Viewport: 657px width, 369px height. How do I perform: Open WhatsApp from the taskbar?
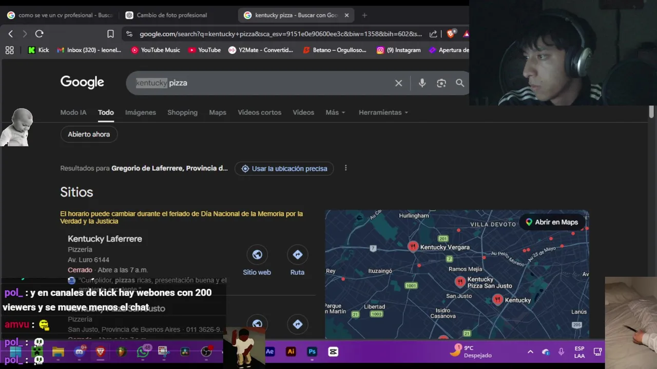[x=143, y=352]
